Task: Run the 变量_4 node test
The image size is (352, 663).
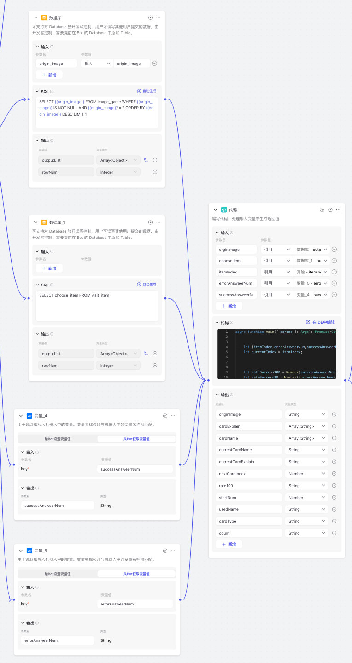Action: coord(165,415)
